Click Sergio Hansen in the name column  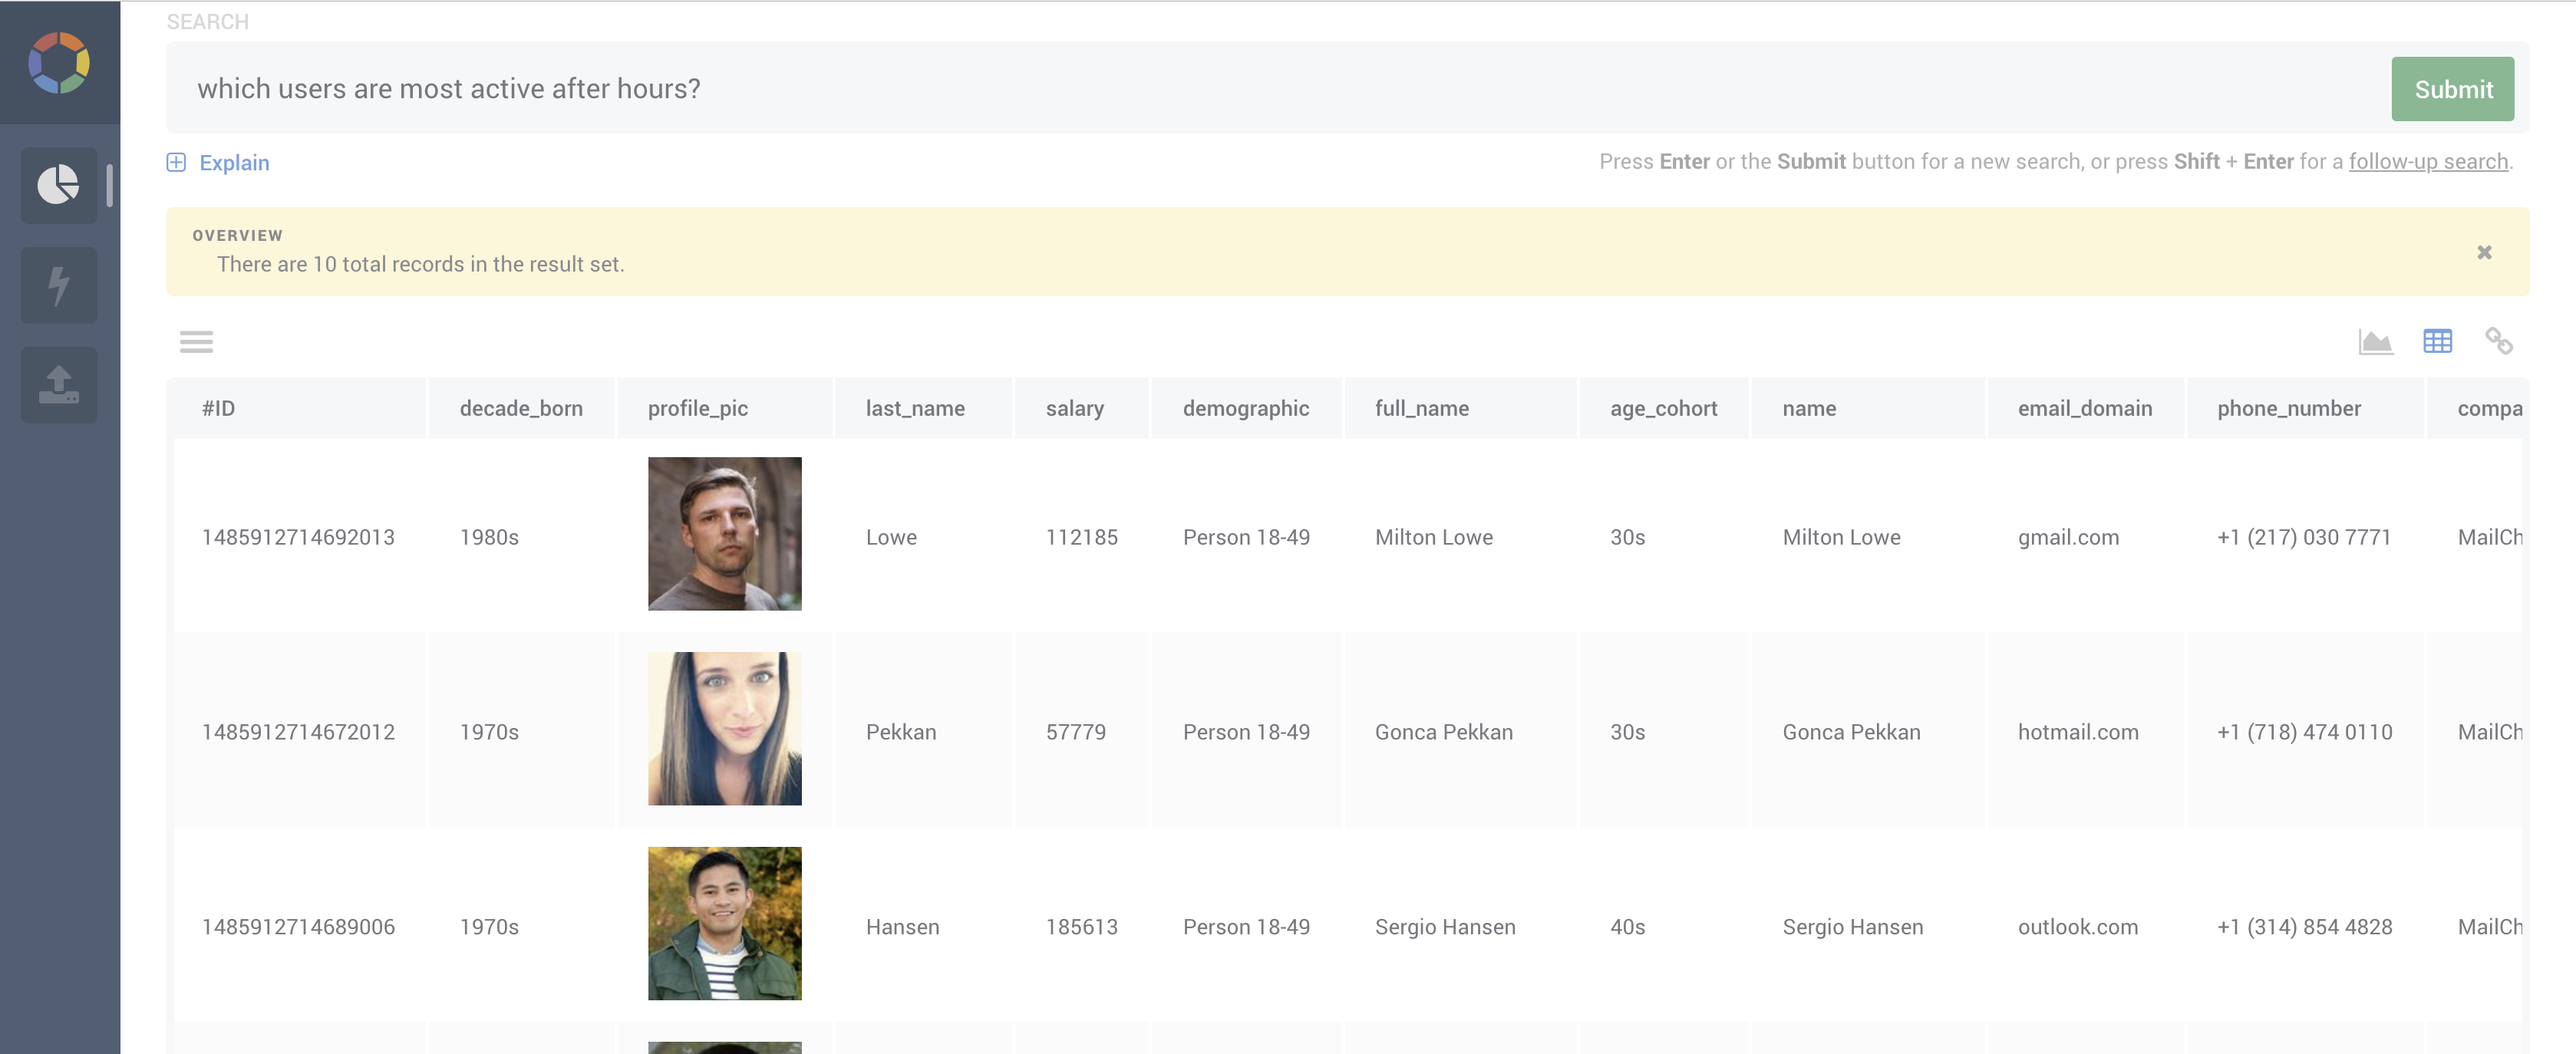[x=1853, y=927]
